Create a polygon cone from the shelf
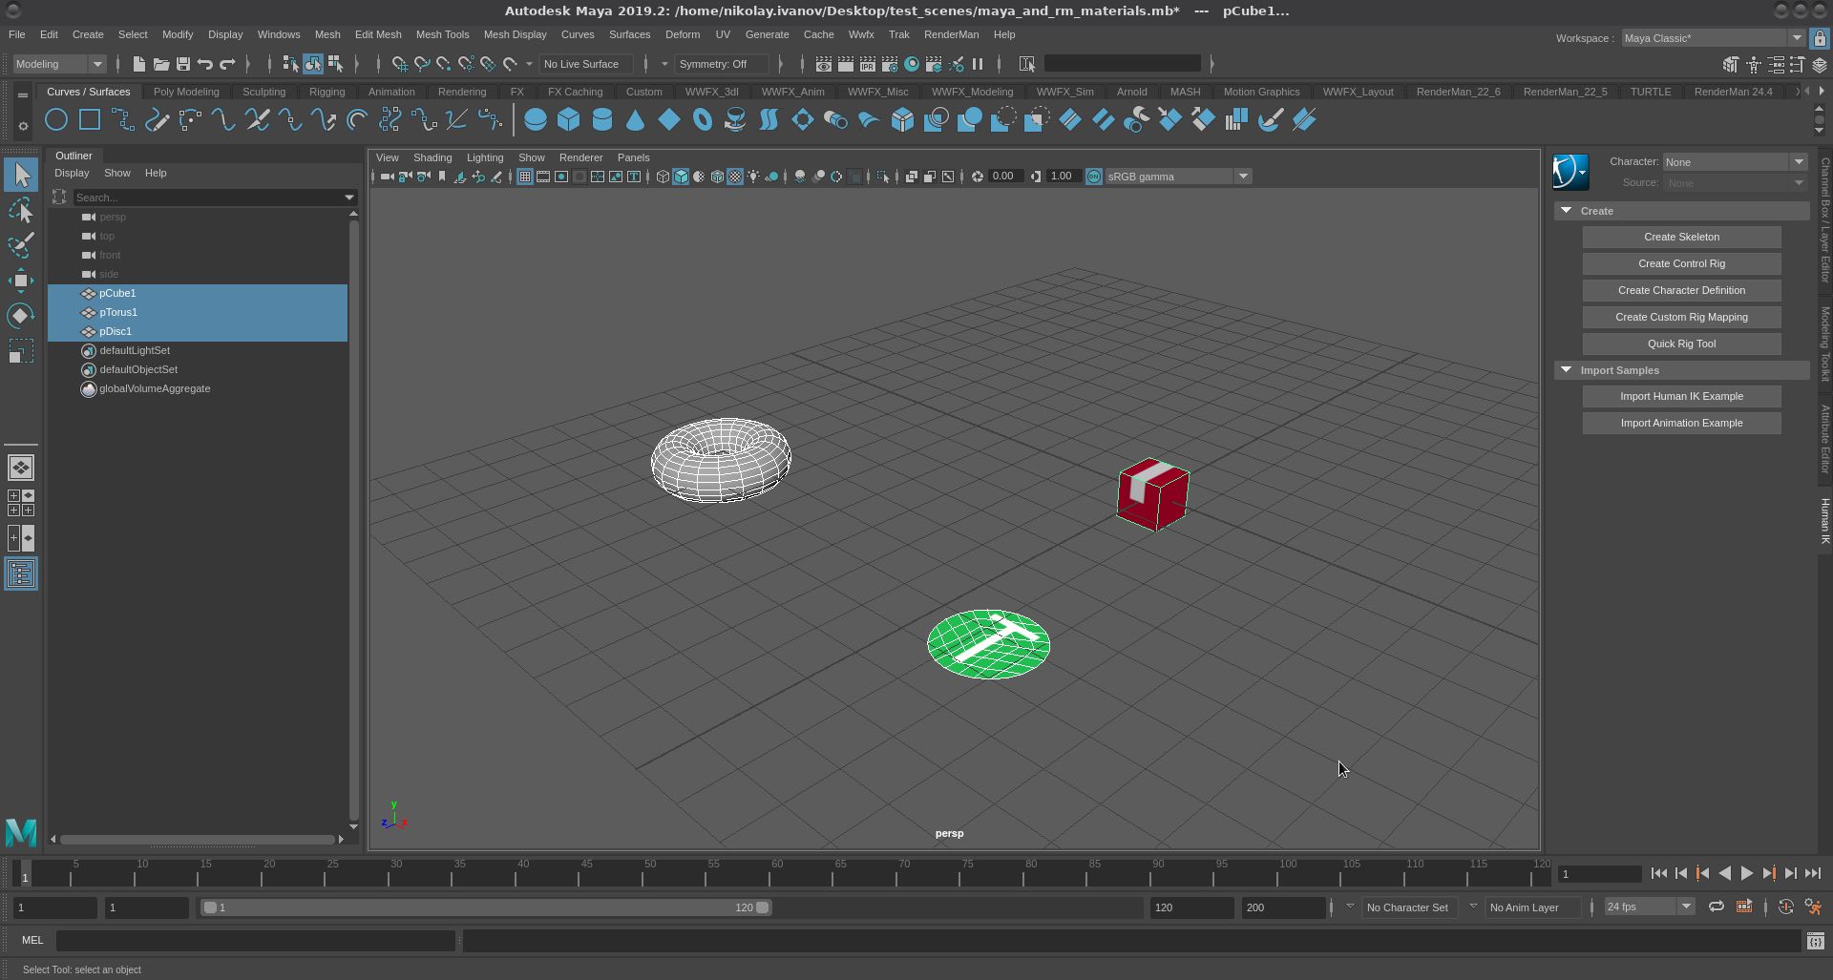The width and height of the screenshot is (1833, 980). click(635, 120)
